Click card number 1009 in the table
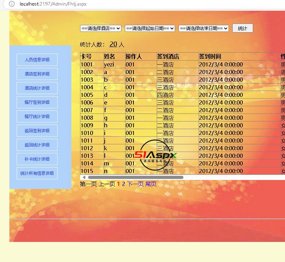Screen dimensions: 285x262 coord(87,125)
